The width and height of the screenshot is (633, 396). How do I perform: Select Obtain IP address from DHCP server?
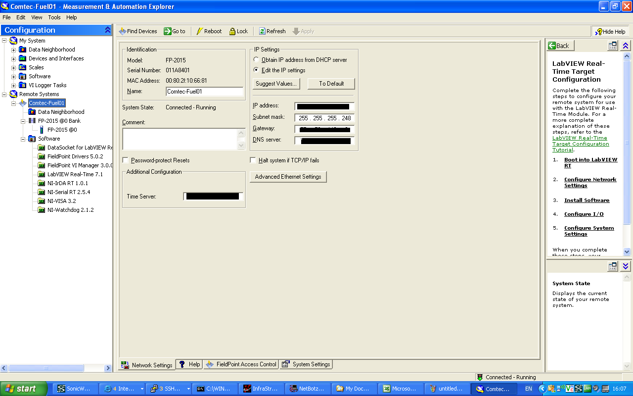coord(256,59)
